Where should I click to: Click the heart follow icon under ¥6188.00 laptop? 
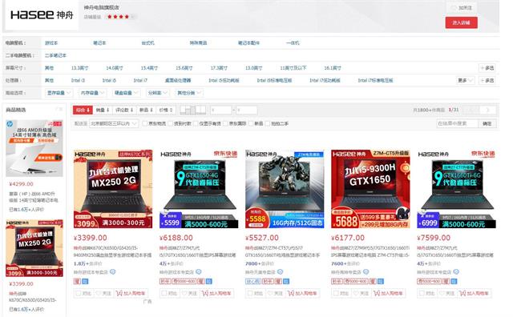[x=184, y=293]
